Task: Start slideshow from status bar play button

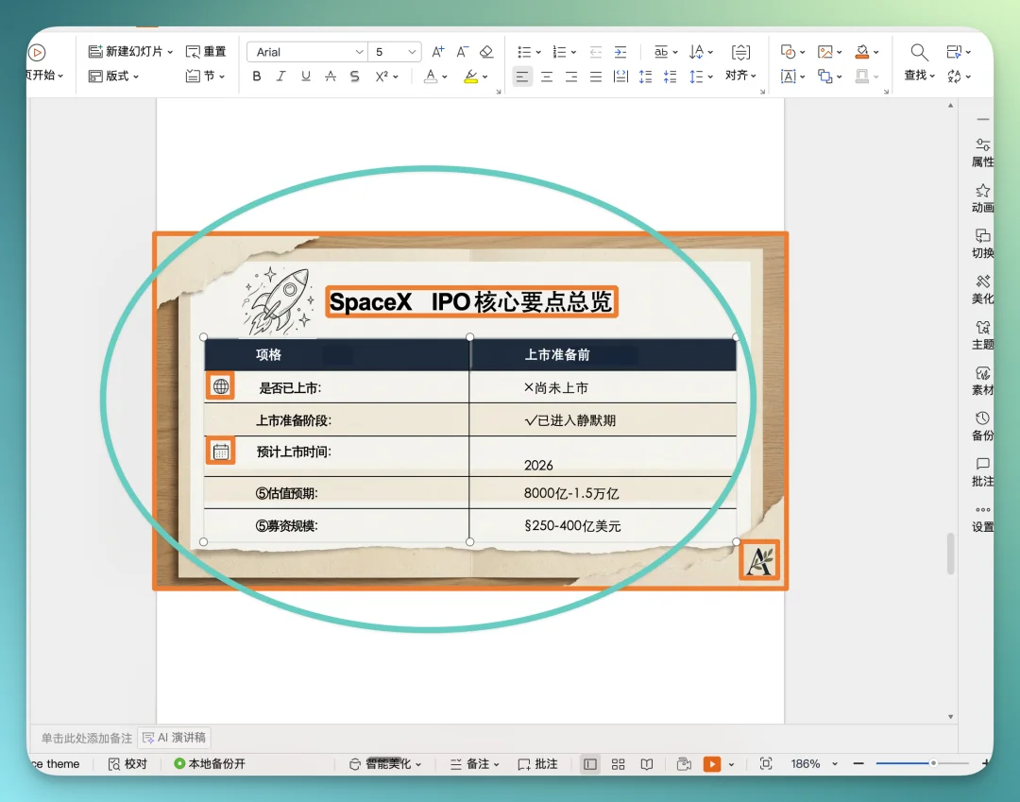Action: [713, 764]
